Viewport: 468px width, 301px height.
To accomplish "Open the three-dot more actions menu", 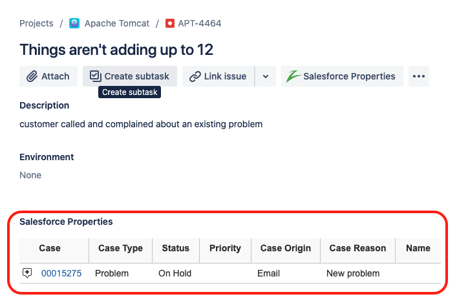I will click(x=419, y=76).
